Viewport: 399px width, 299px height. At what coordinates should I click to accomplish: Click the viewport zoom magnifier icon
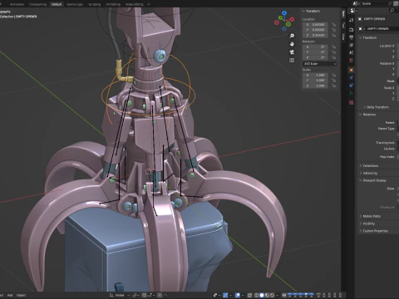292,36
